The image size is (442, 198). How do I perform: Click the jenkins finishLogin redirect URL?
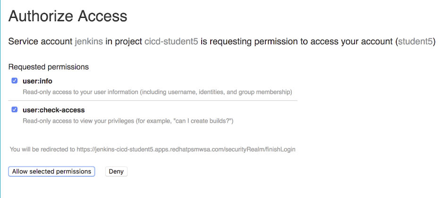[x=186, y=149]
